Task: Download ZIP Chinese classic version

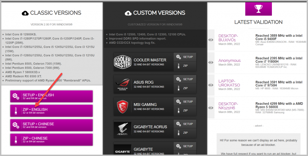Action: (x=51, y=139)
